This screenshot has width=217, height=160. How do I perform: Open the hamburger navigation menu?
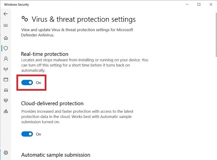tap(6, 25)
